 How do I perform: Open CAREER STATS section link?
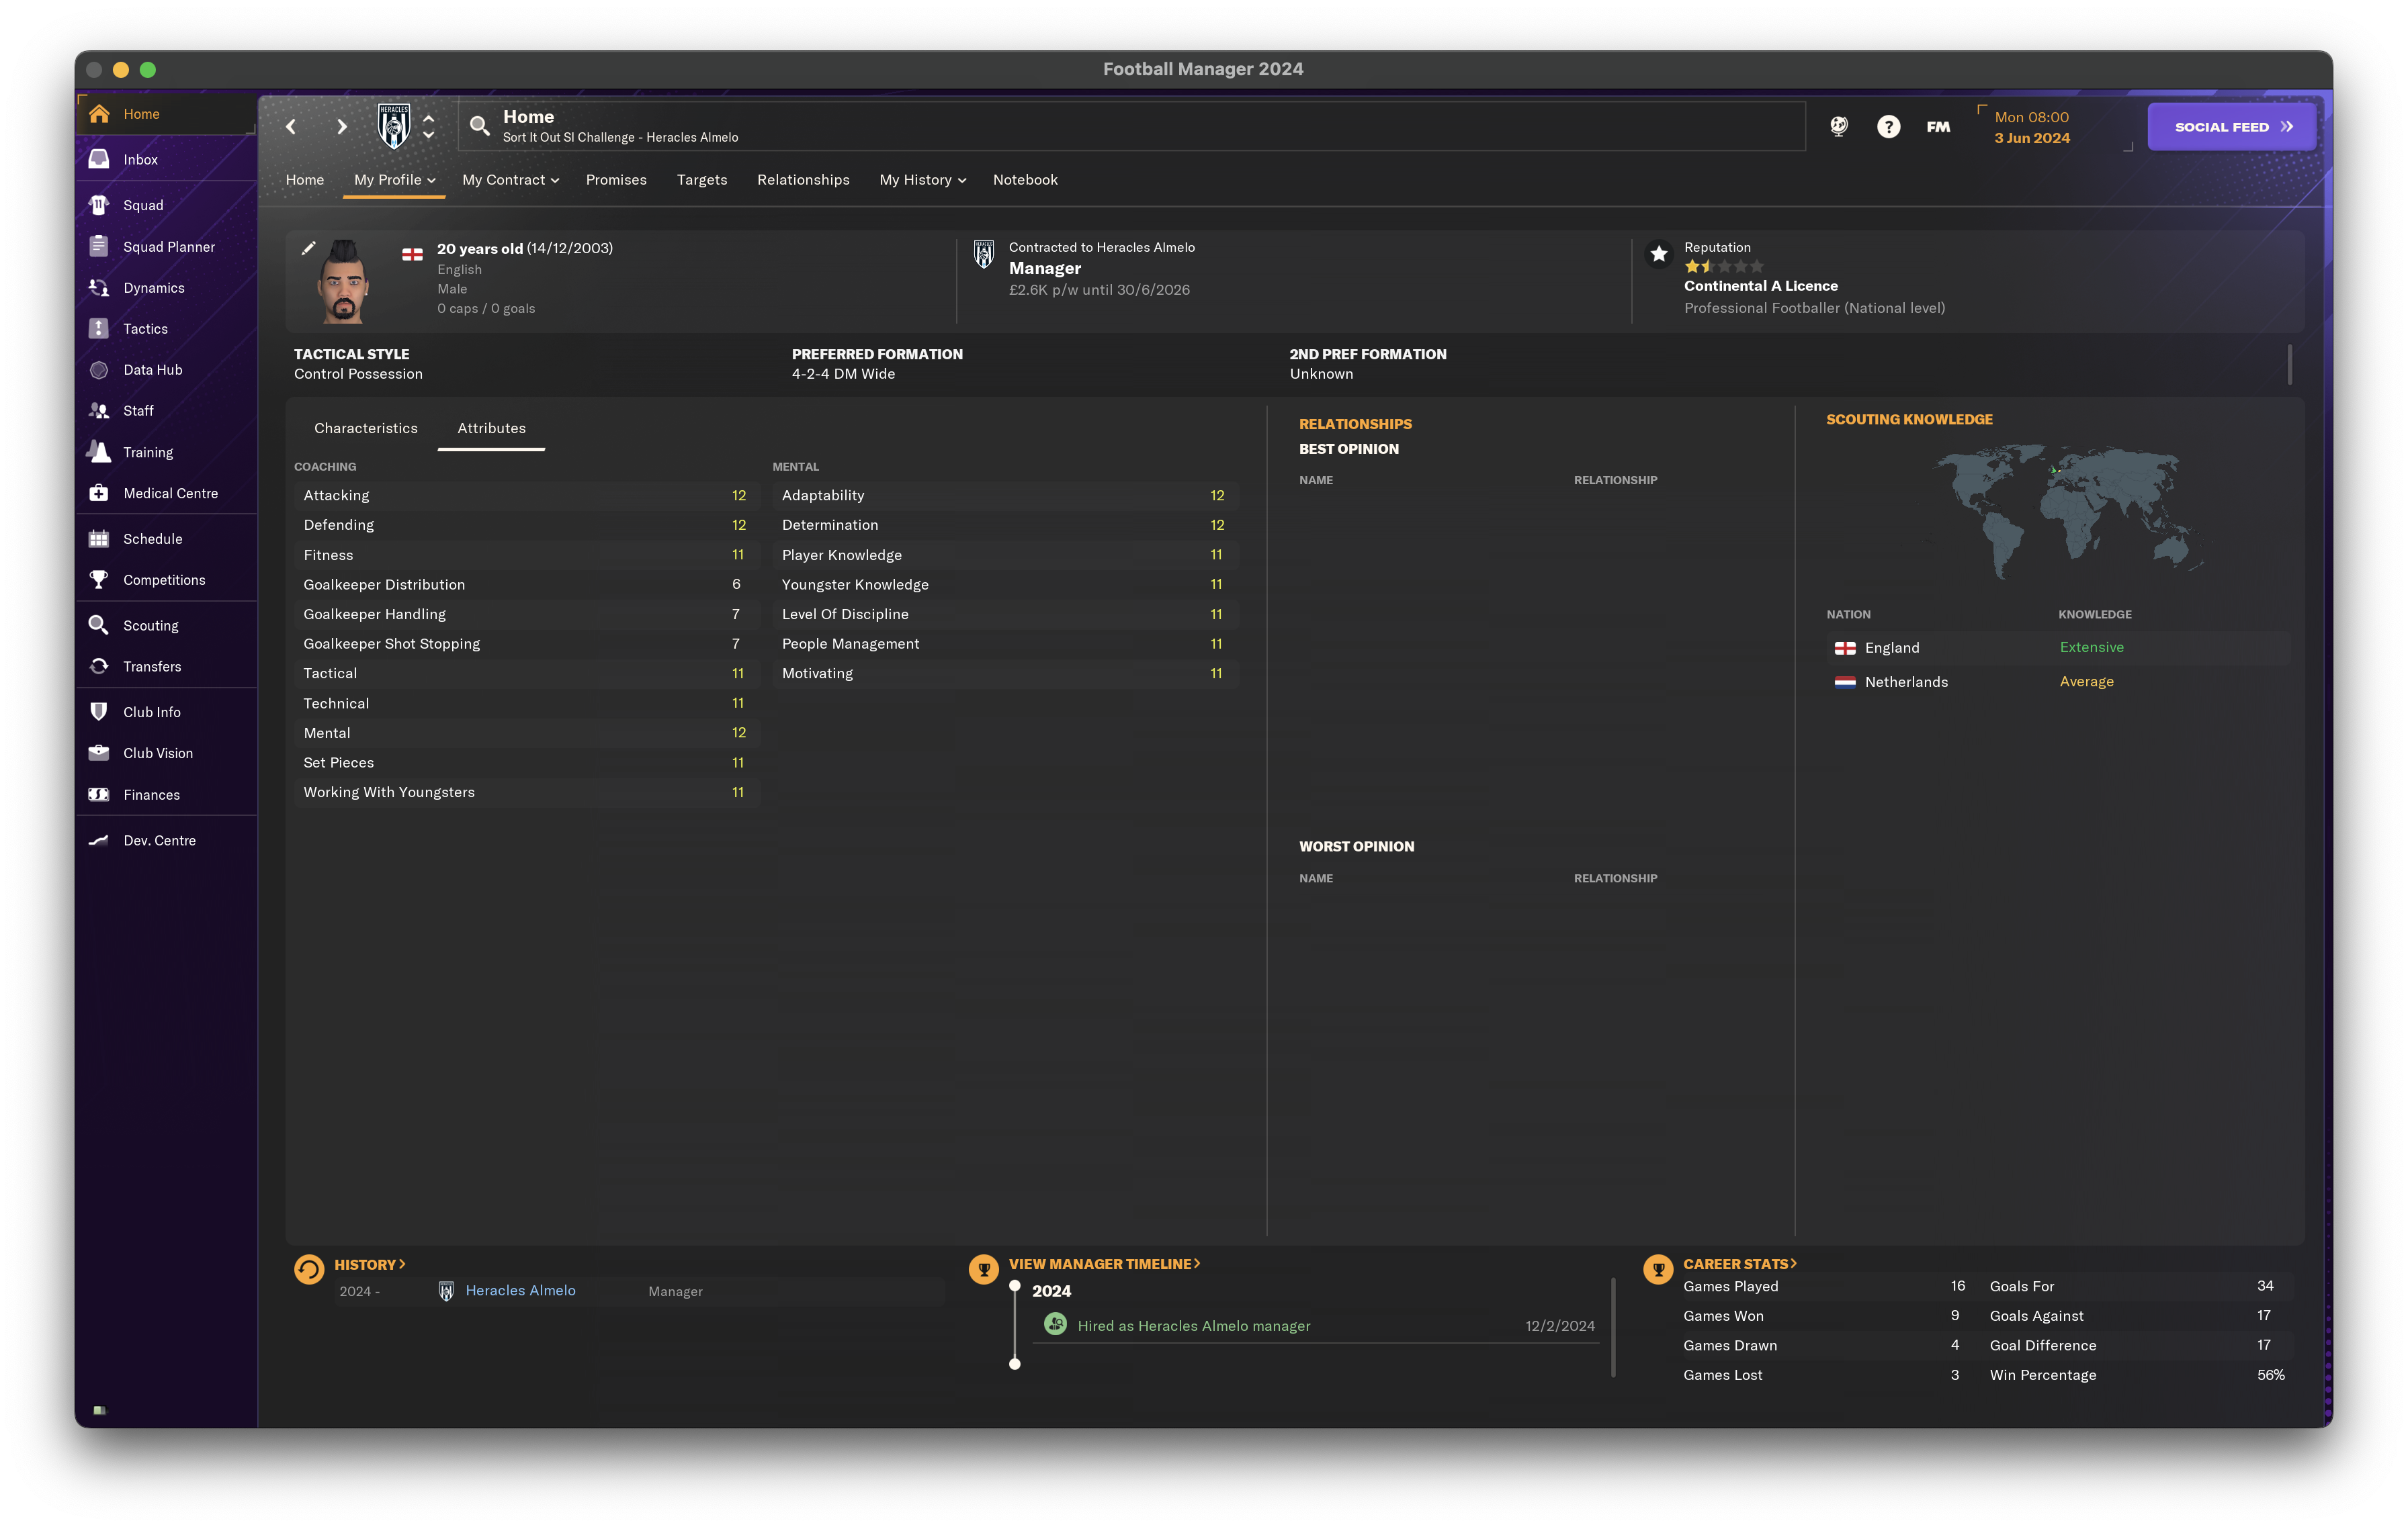pyautogui.click(x=1740, y=1264)
